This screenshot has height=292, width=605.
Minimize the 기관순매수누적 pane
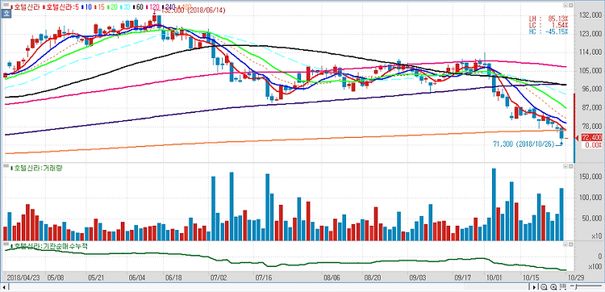click(x=565, y=244)
